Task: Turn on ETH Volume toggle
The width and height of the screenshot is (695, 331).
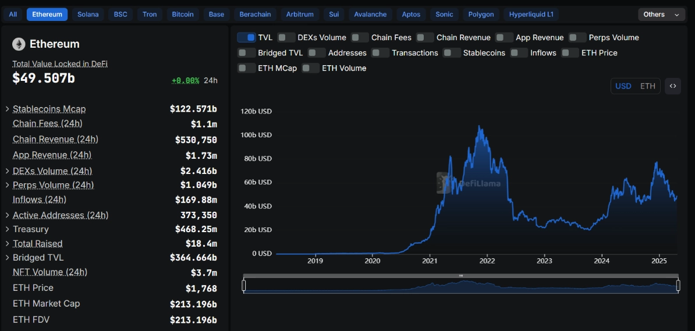Action: (311, 68)
